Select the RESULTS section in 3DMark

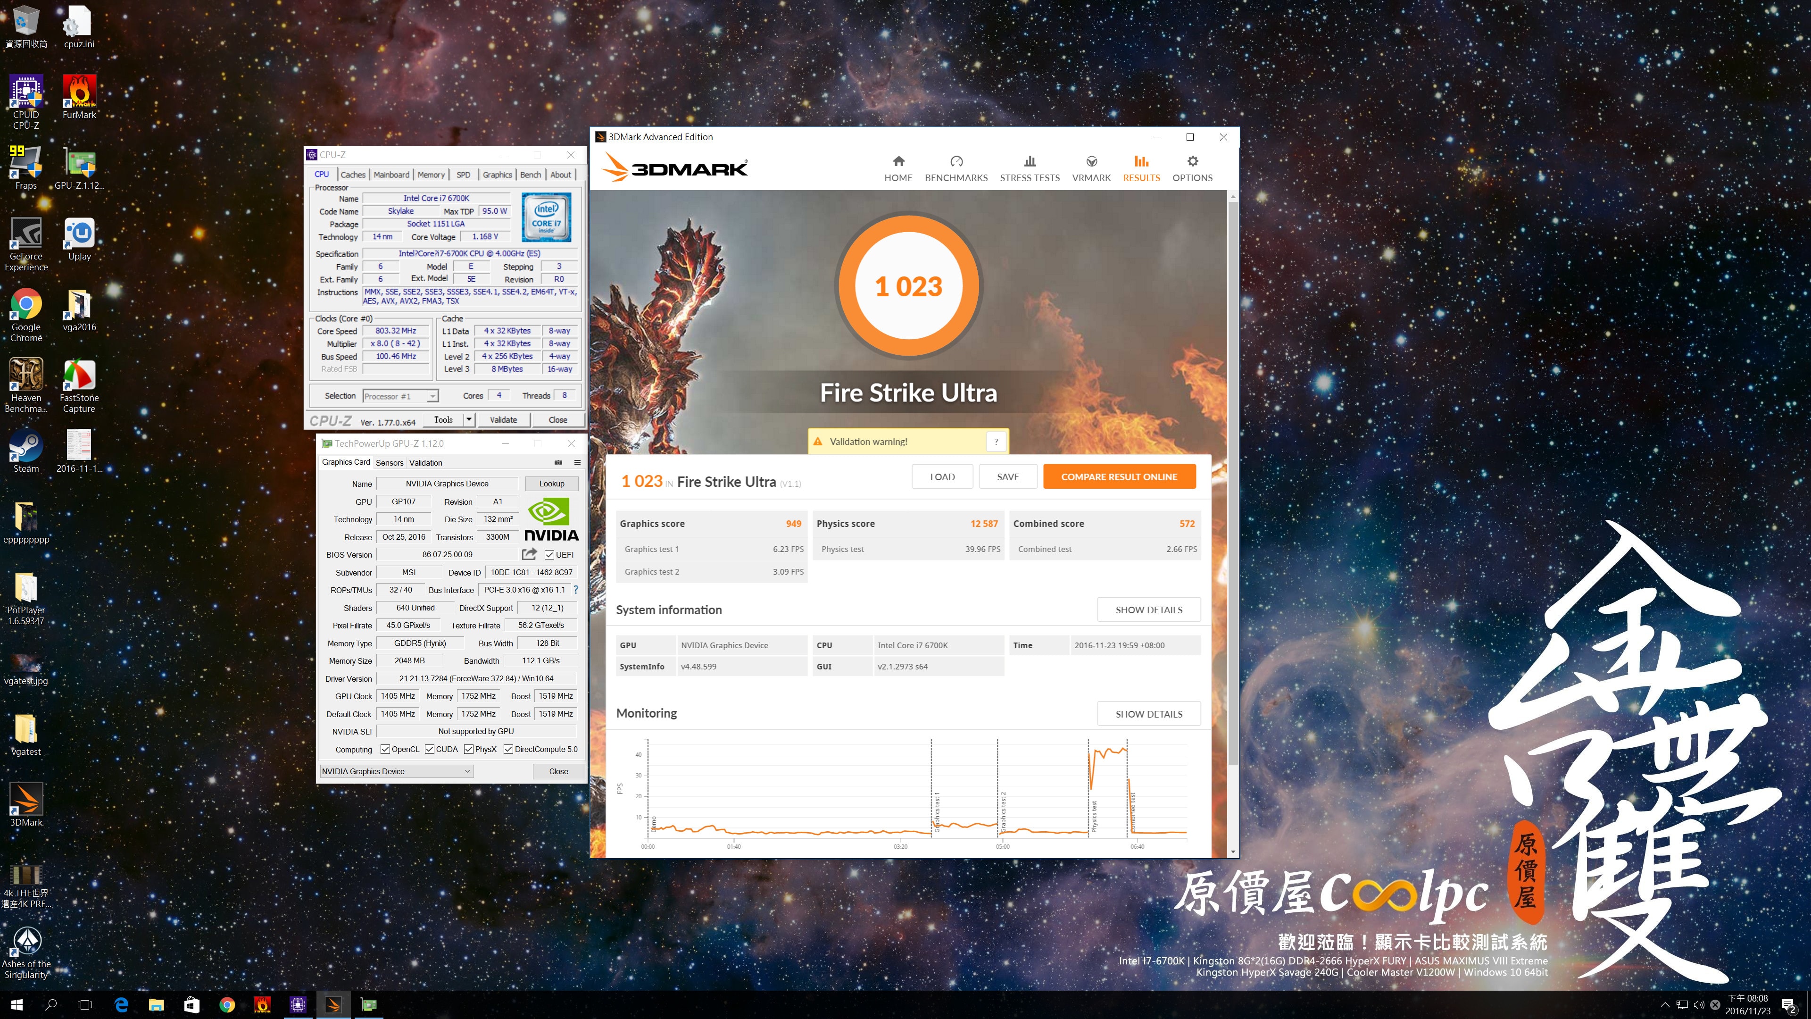[x=1141, y=169]
